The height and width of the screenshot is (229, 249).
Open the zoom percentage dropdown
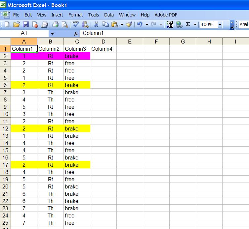click(x=220, y=24)
